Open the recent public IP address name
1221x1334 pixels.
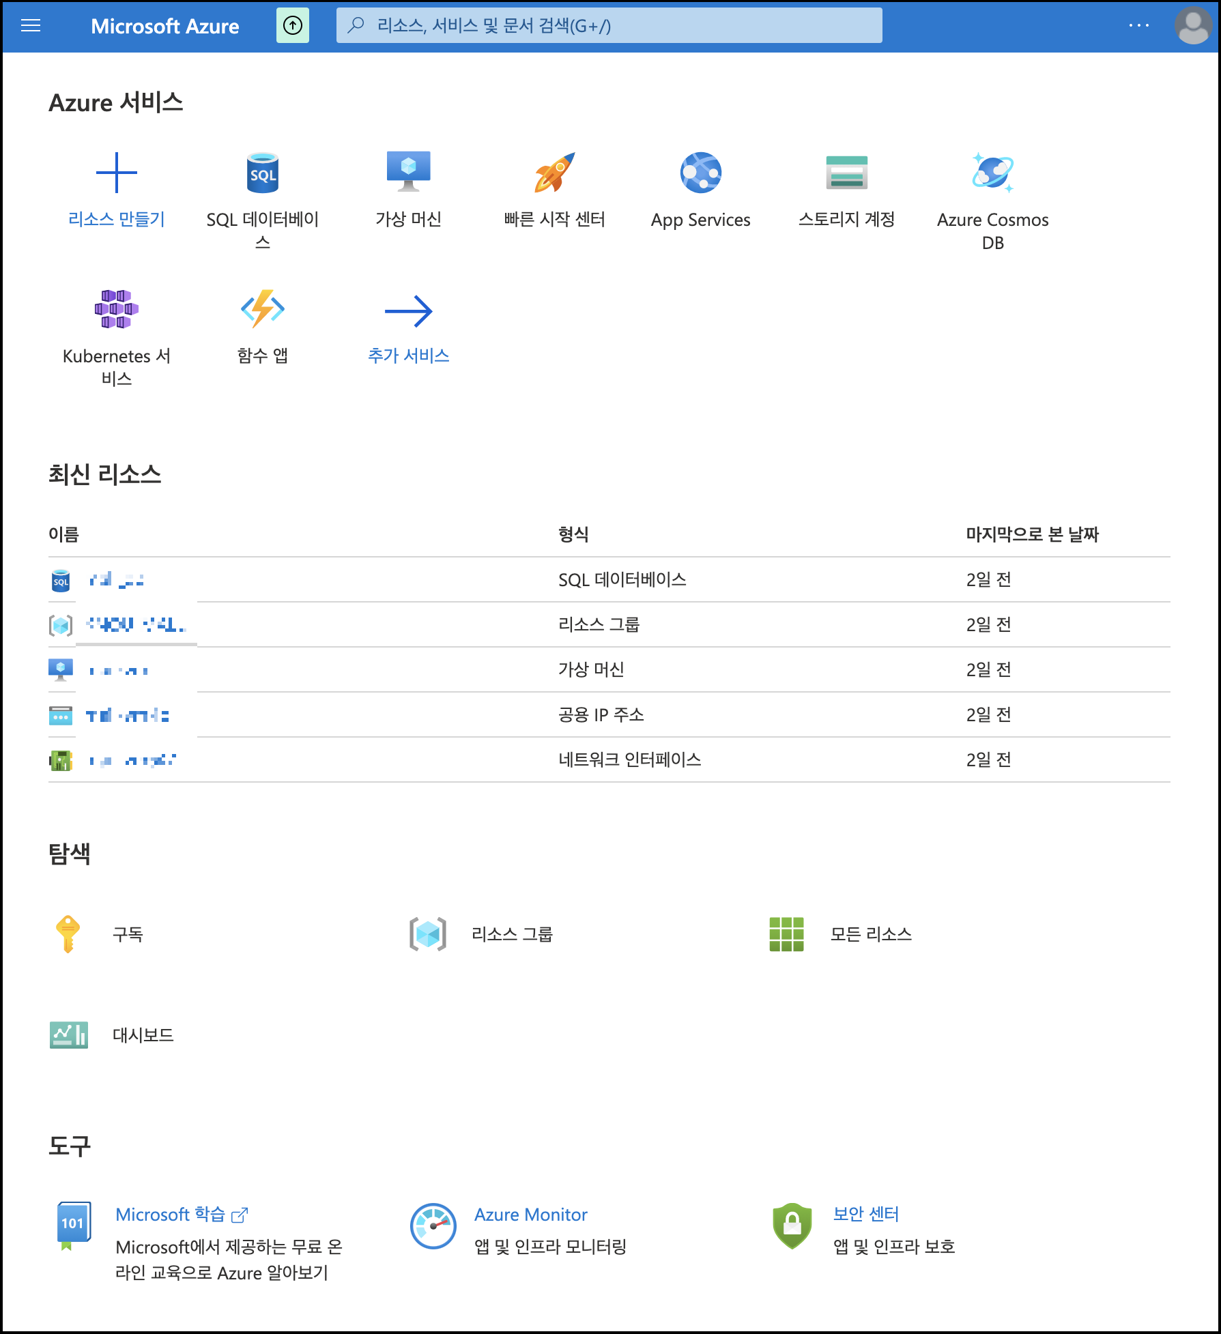[x=128, y=715]
